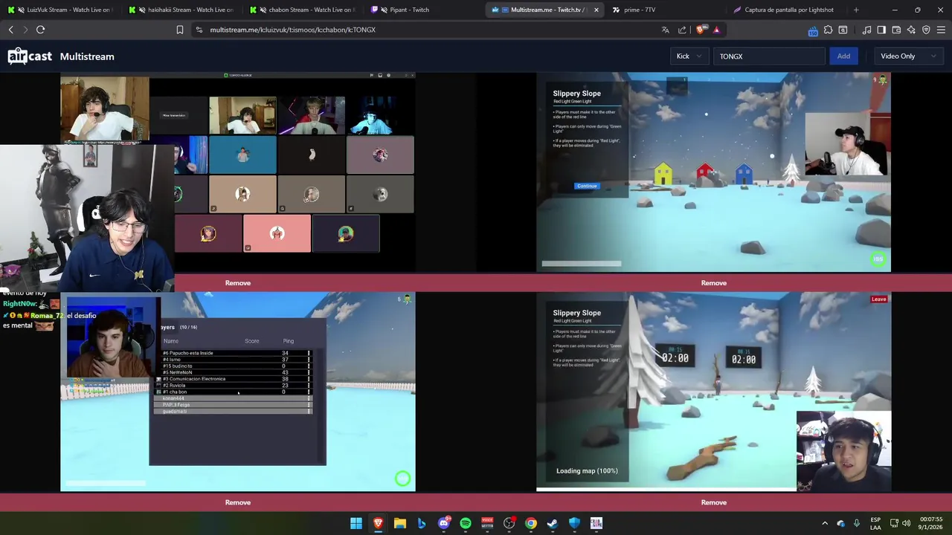Click the map loading progress bar under colored houses
The image size is (952, 535).
[582, 263]
